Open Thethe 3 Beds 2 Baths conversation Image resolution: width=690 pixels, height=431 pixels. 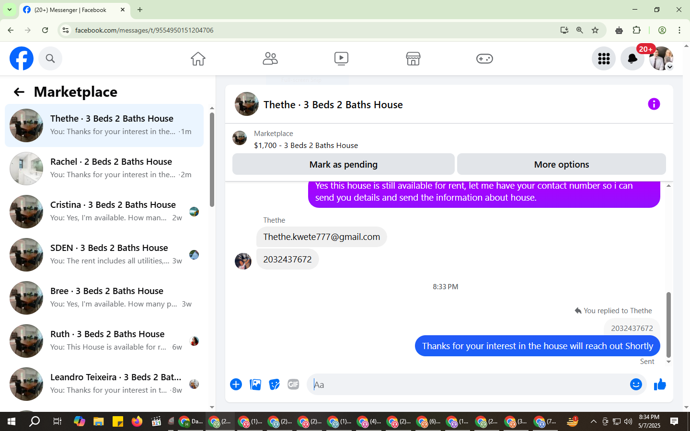point(104,125)
